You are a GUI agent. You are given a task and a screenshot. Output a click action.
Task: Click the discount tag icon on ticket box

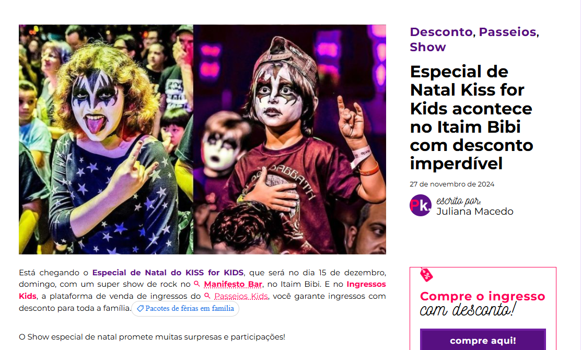[x=426, y=275]
